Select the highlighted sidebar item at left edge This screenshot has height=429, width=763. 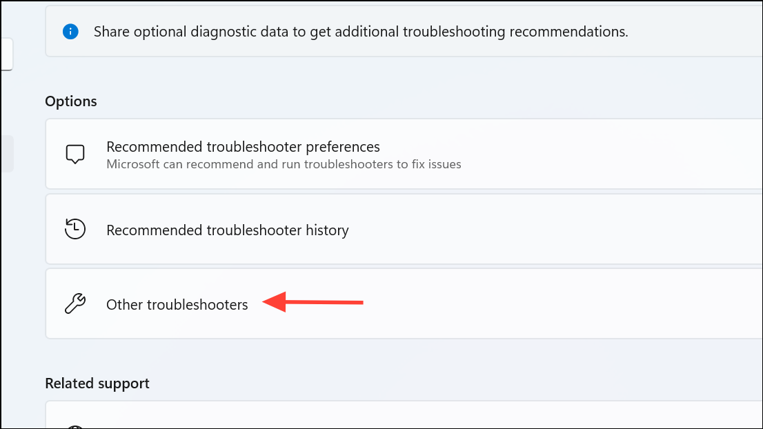7,154
